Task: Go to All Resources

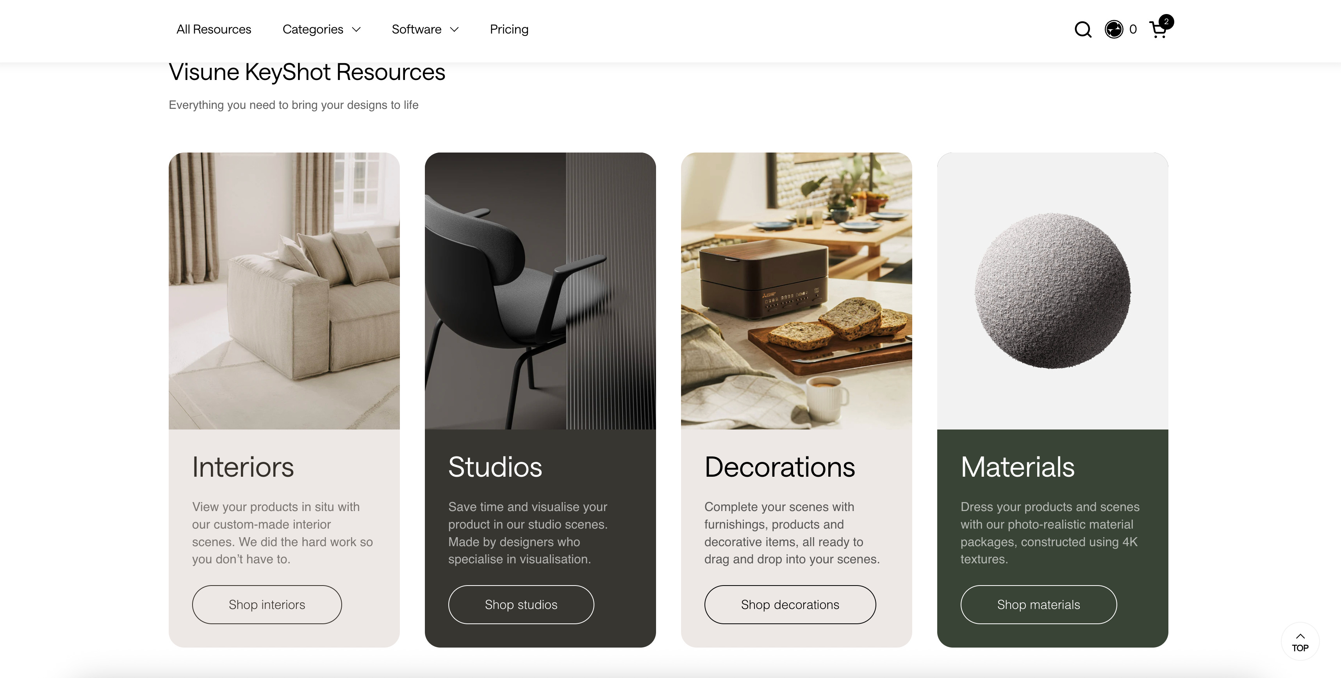Action: 214,30
